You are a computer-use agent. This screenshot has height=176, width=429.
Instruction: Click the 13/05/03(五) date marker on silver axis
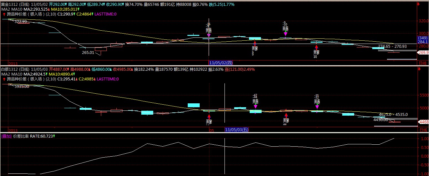[x=236, y=129]
